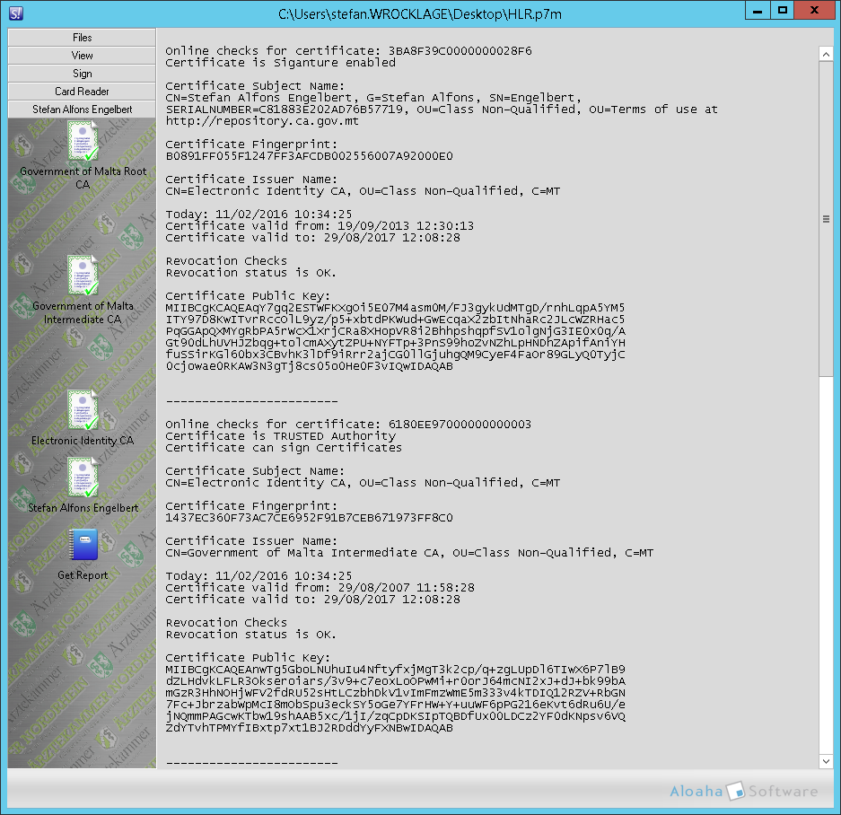Click the scrollbar up arrow
841x815 pixels.
(826, 54)
